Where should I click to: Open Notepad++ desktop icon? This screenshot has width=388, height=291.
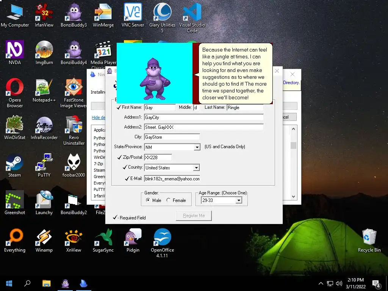coord(44,90)
